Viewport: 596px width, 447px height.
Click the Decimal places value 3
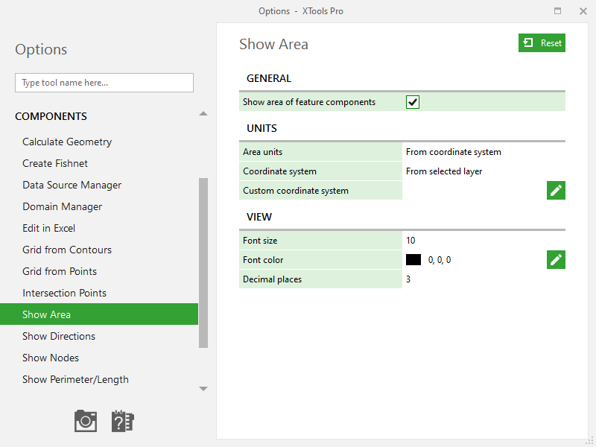point(484,279)
